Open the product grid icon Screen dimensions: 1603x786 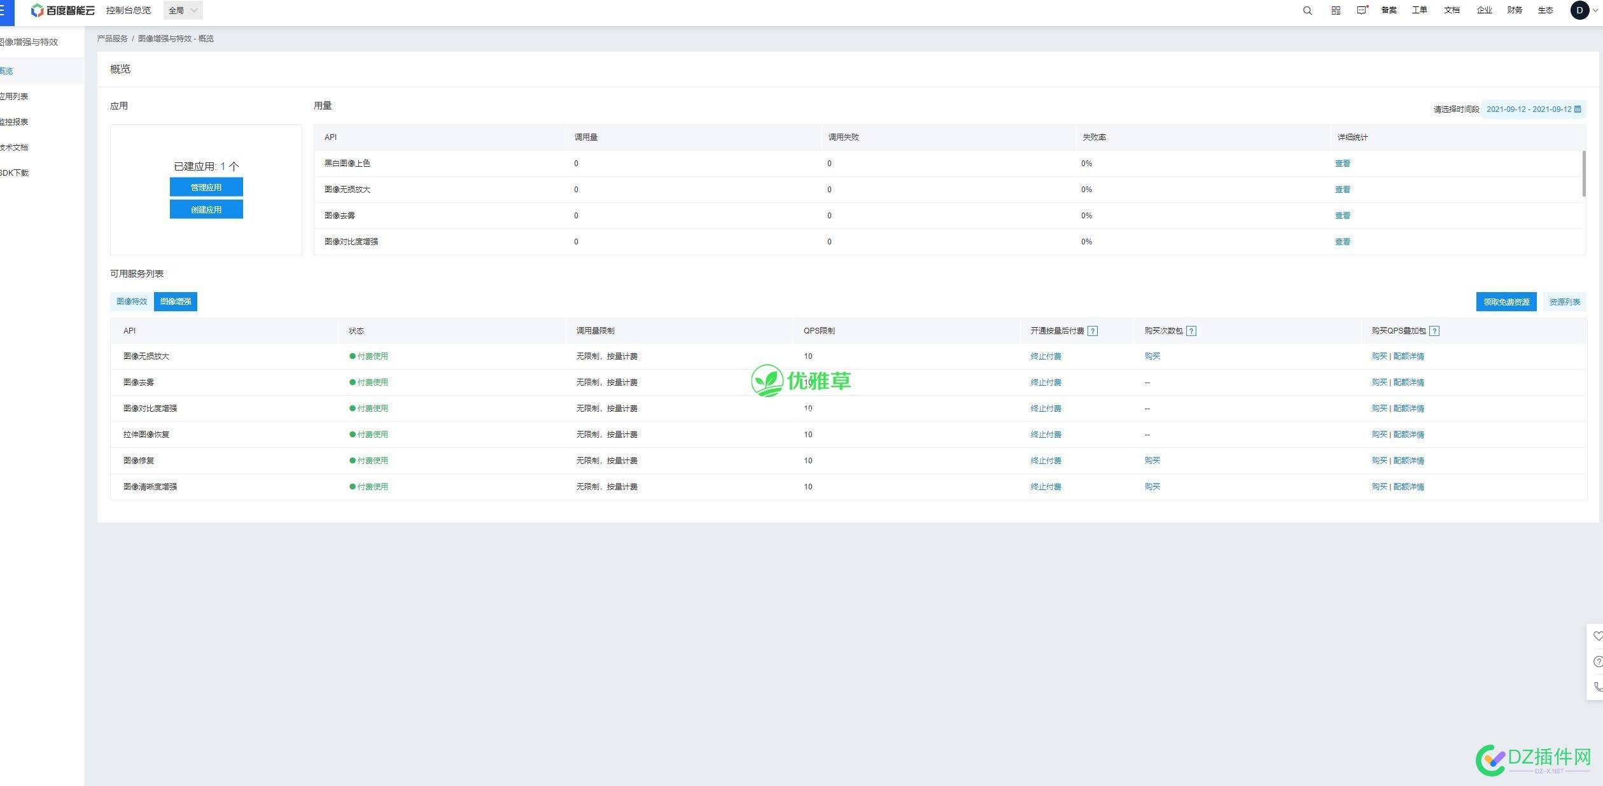coord(1336,11)
